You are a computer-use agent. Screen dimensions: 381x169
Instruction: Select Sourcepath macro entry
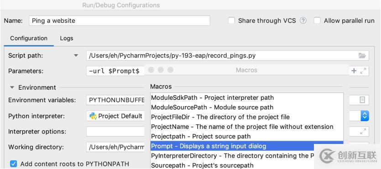point(232,165)
